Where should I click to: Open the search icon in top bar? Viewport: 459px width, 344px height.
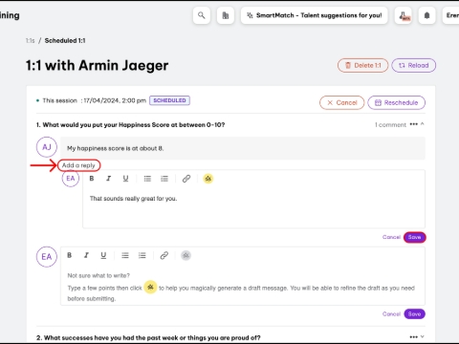click(202, 15)
